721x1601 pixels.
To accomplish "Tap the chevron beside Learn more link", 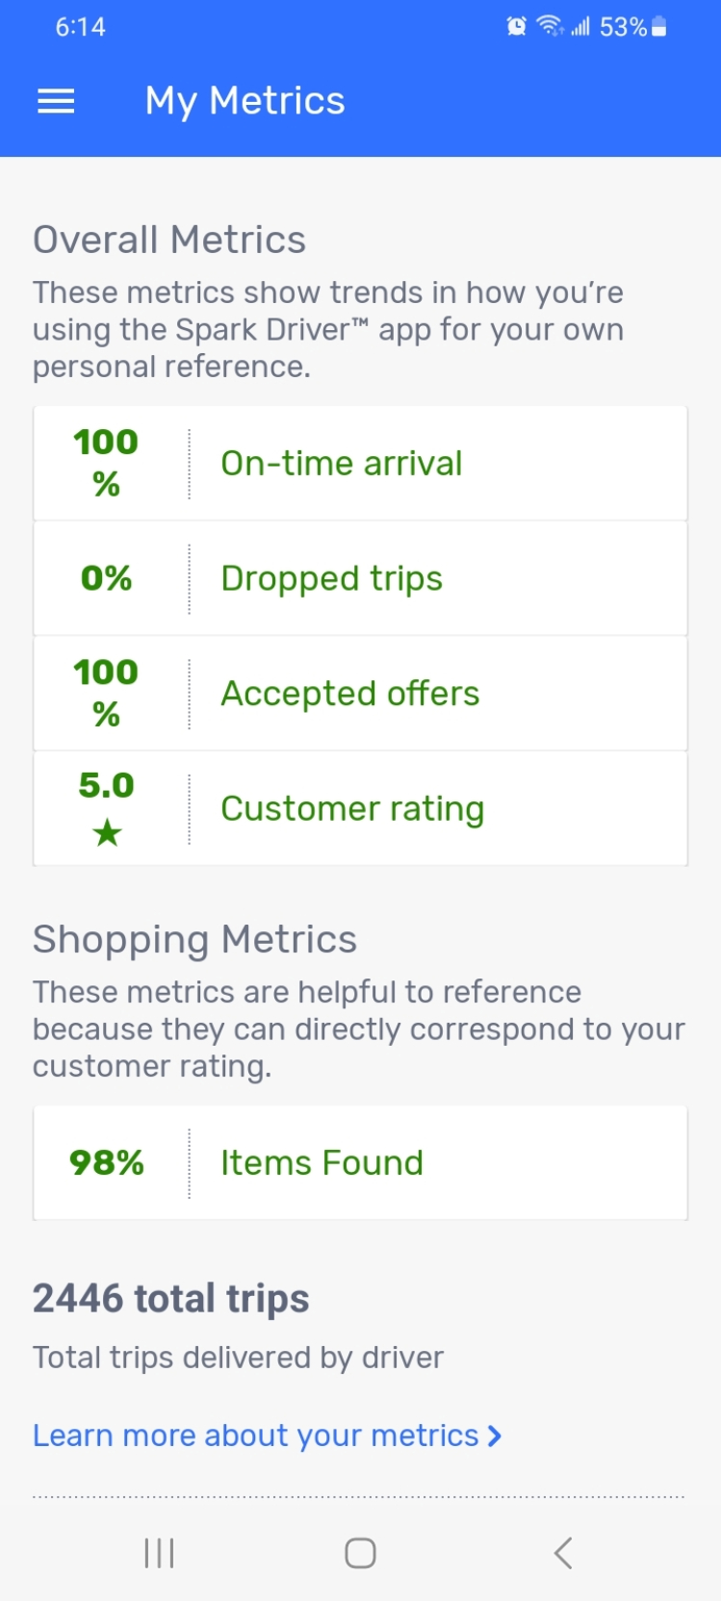I will click(495, 1436).
